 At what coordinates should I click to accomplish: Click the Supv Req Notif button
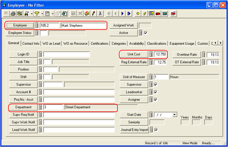[23, 115]
